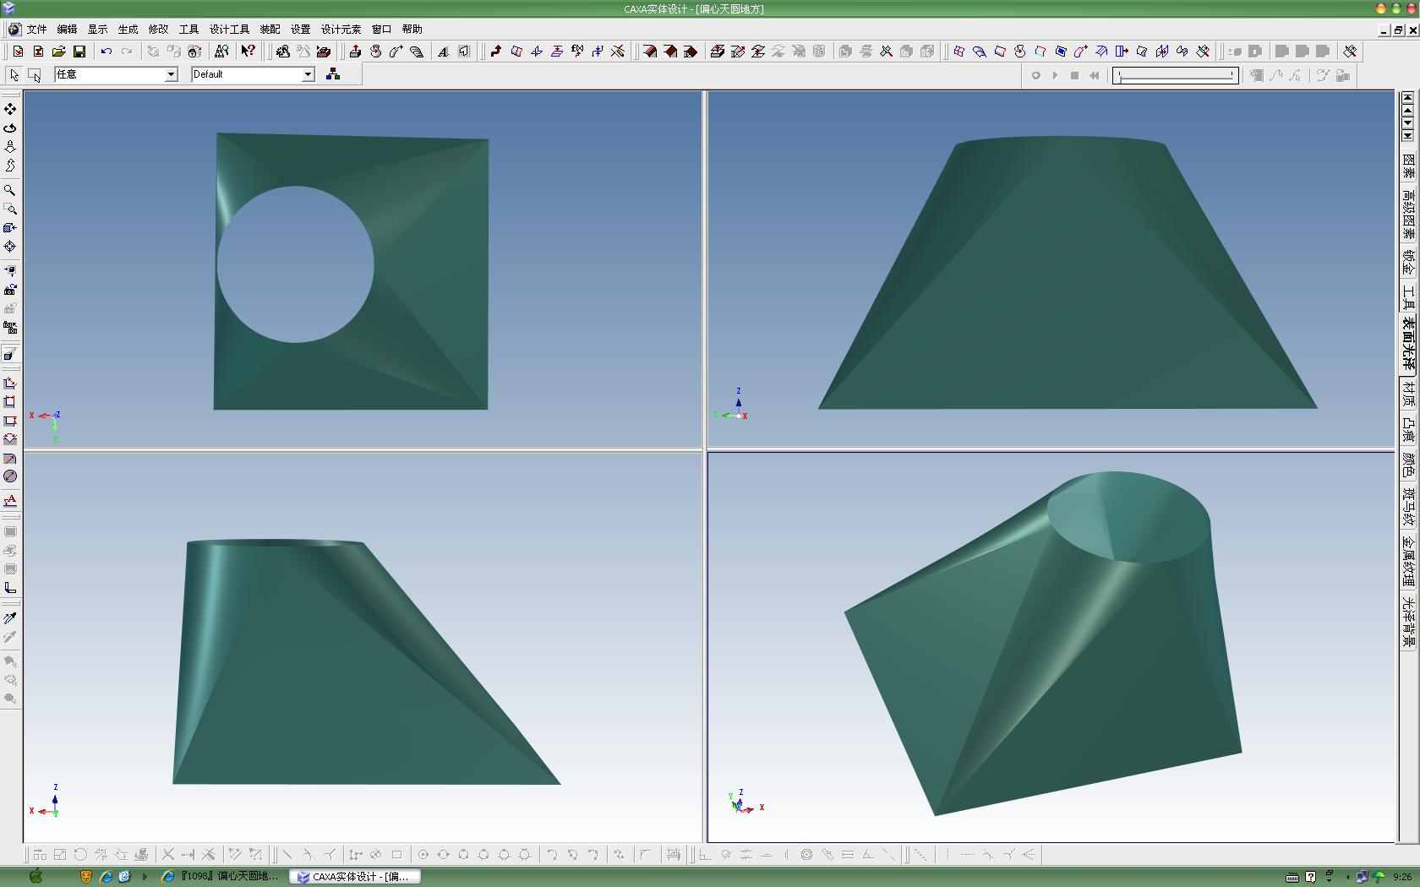
Task: Open the 设计工具 menu
Action: 229,30
